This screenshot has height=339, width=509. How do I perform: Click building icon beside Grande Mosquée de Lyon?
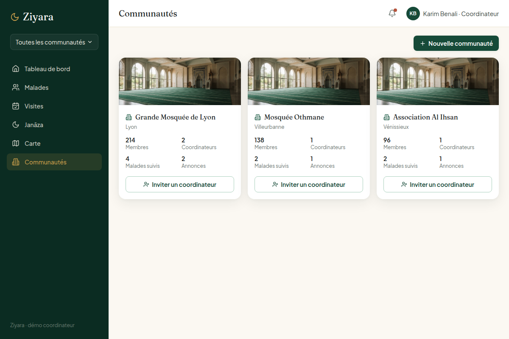pyautogui.click(x=129, y=117)
